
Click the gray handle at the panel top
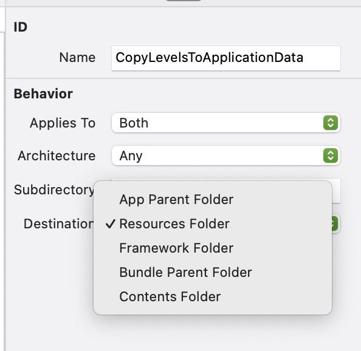pyautogui.click(x=184, y=1)
